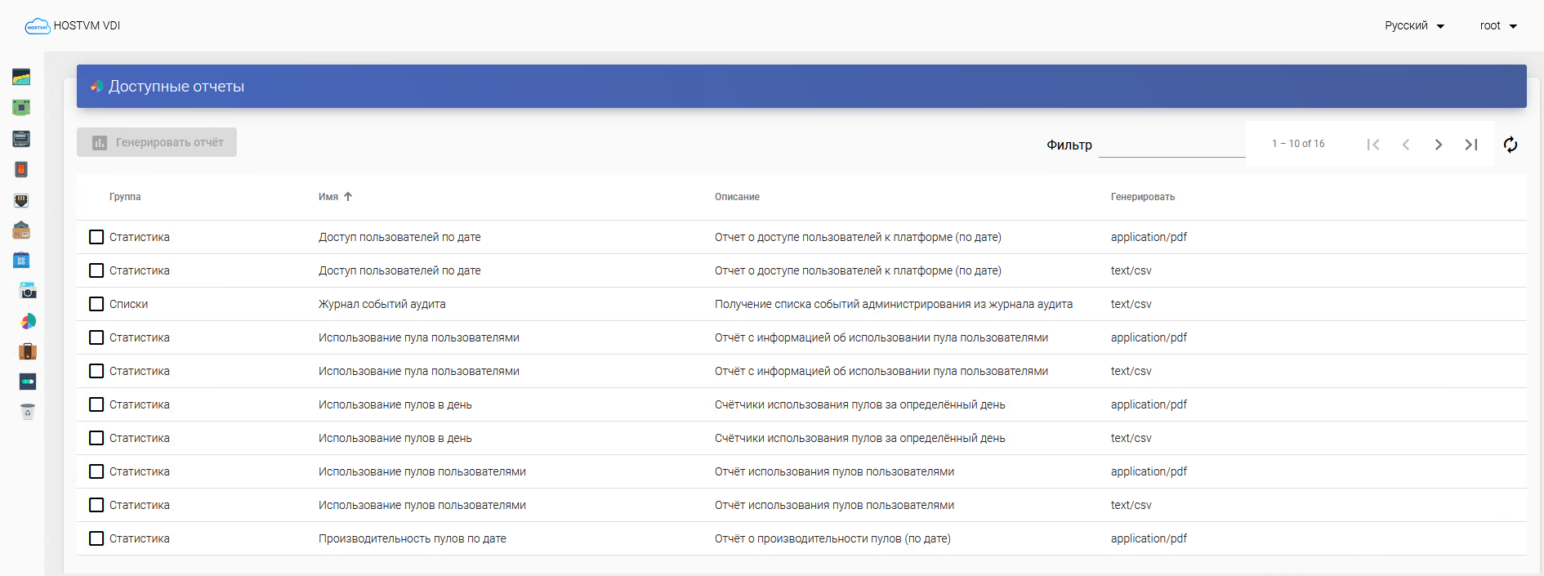Image resolution: width=1544 pixels, height=576 pixels.
Task: Open the recycle bin sidebar icon
Action: click(28, 411)
